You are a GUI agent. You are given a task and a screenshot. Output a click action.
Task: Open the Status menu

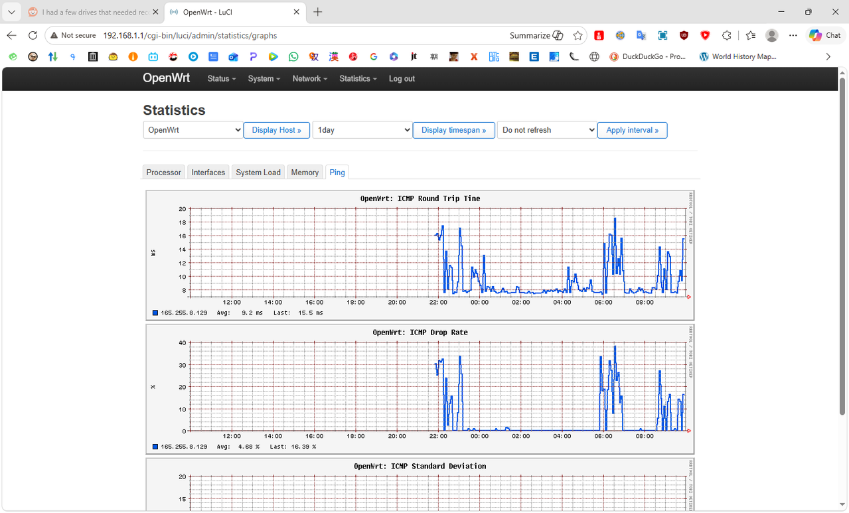(221, 78)
